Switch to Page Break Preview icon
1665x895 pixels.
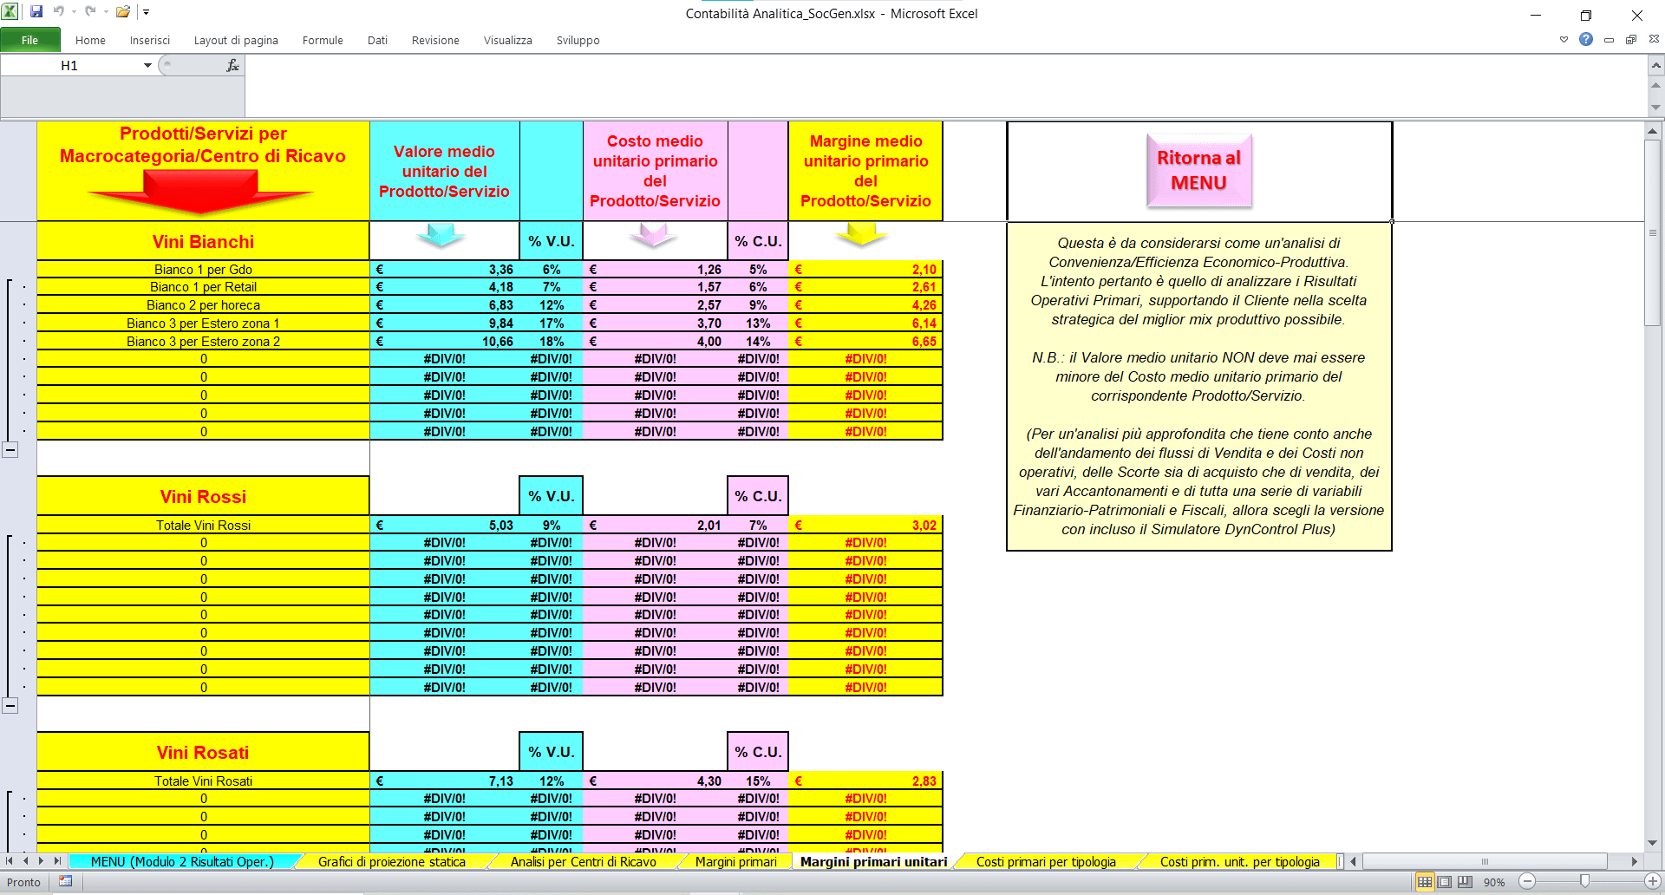pyautogui.click(x=1465, y=882)
